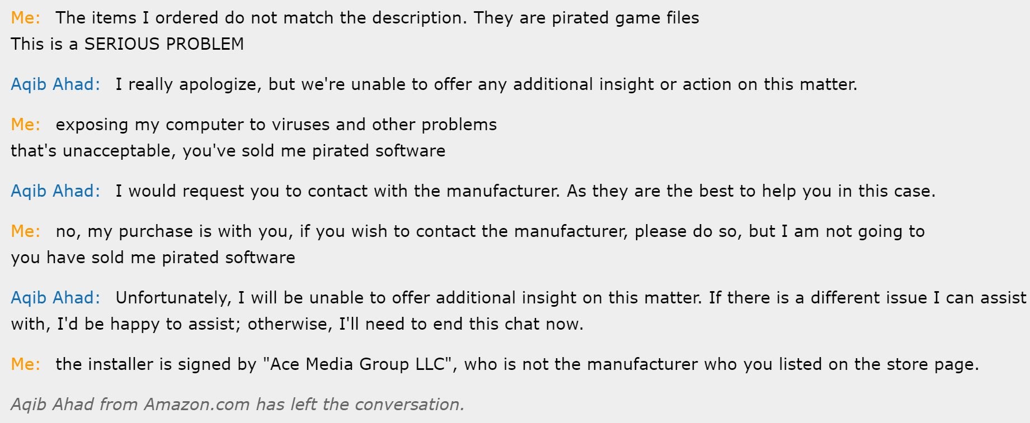
Task: Click 'Aqib Ahad:' name beside 'I would request'
Action: point(55,191)
